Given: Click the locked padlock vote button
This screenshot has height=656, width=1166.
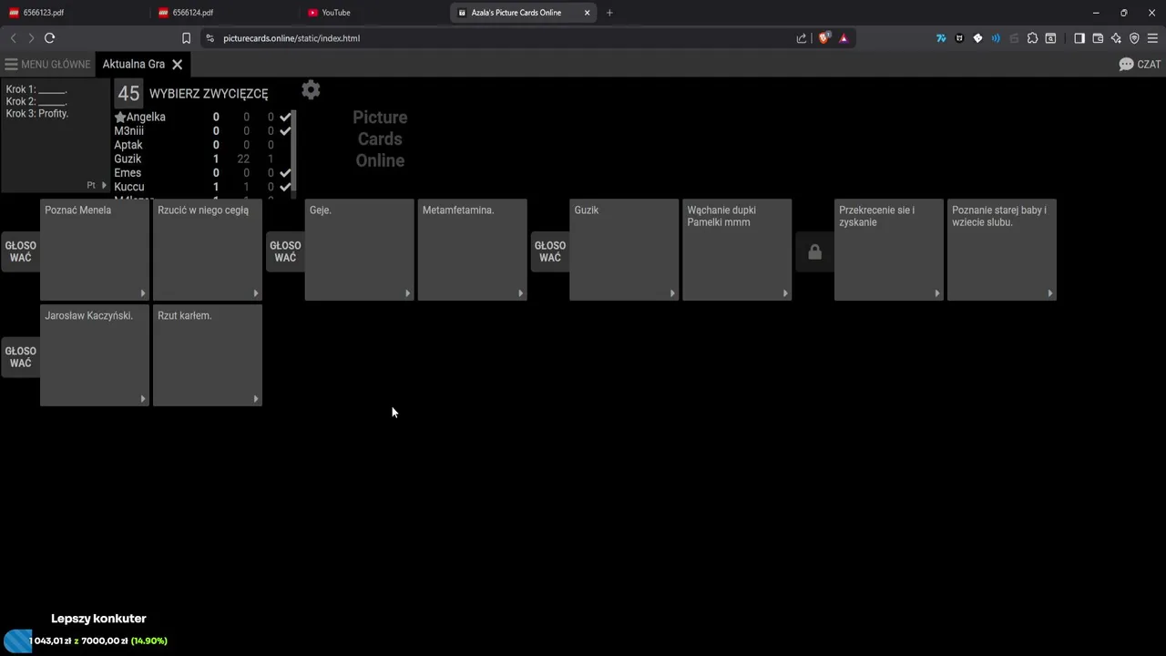Looking at the screenshot, I should tap(814, 251).
